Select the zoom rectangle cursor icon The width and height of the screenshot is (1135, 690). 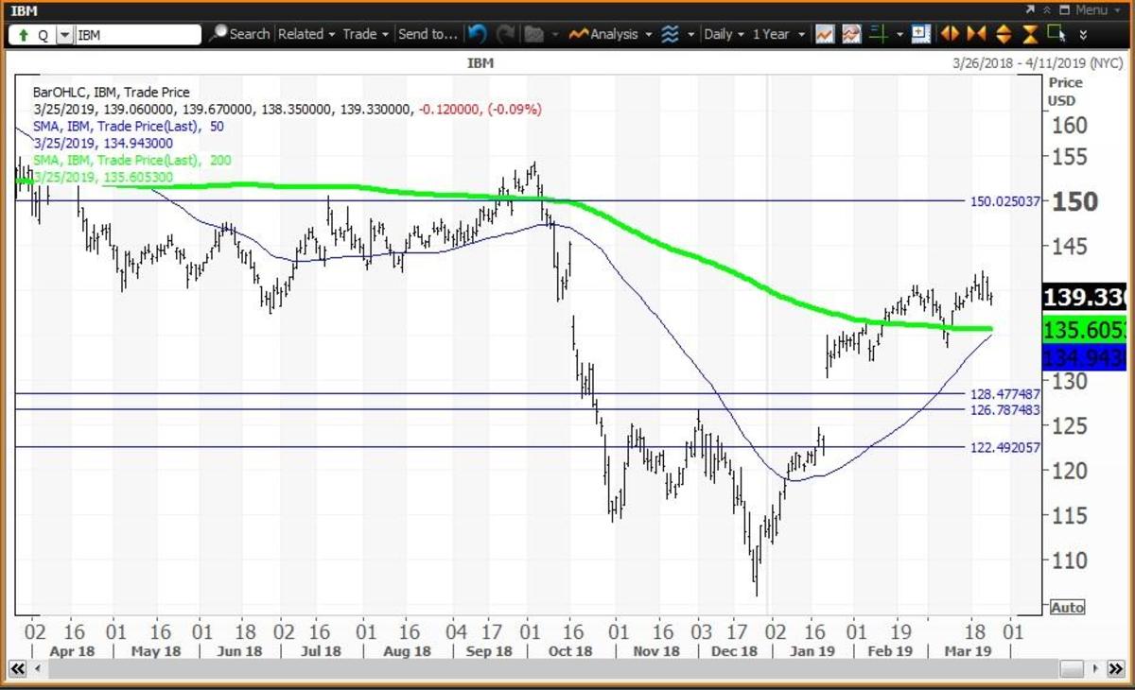tap(1057, 34)
